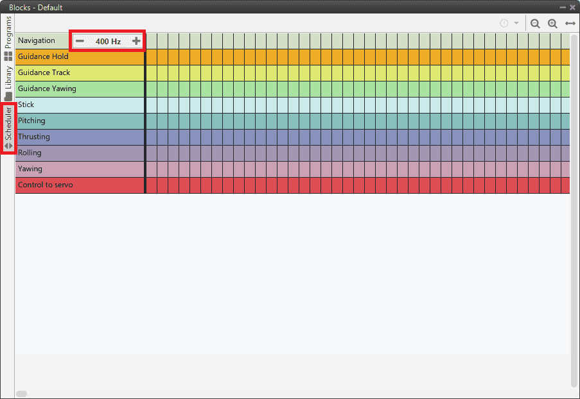Select the Navigation row label

pos(36,40)
